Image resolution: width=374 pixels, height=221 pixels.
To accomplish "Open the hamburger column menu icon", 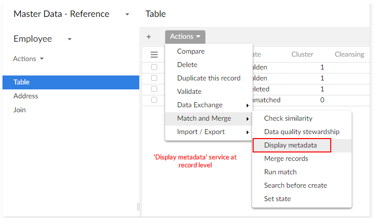I will click(x=154, y=55).
